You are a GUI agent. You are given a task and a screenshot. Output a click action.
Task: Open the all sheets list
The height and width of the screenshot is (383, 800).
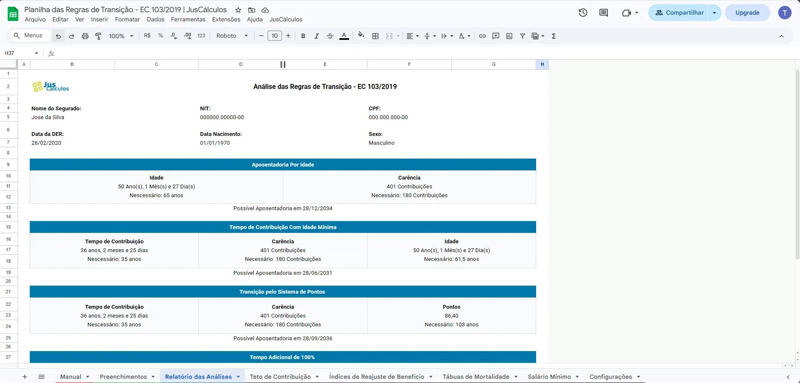(x=42, y=377)
